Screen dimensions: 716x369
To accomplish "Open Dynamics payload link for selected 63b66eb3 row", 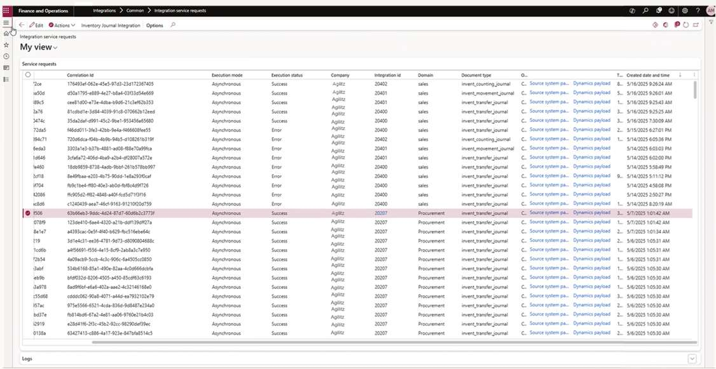I will [592, 213].
